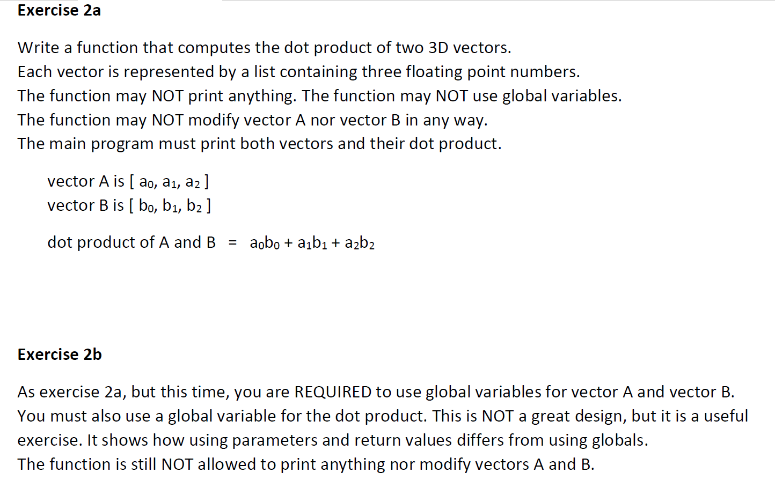Click the Exercise 2b heading
Image resolution: width=775 pixels, height=480 pixels.
click(x=60, y=355)
